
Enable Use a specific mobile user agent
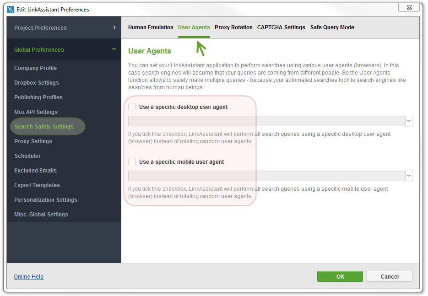132,161
